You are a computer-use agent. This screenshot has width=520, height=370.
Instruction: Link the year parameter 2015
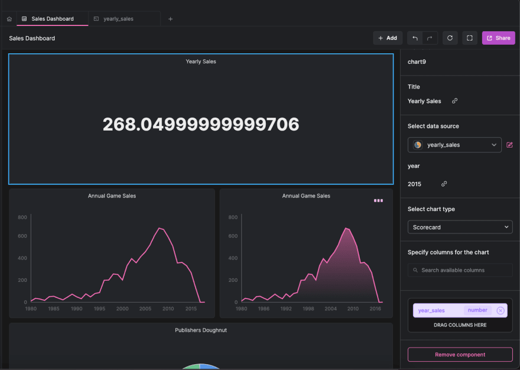(444, 184)
